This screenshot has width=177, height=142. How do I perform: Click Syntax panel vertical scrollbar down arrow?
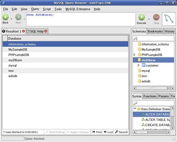(x=173, y=128)
